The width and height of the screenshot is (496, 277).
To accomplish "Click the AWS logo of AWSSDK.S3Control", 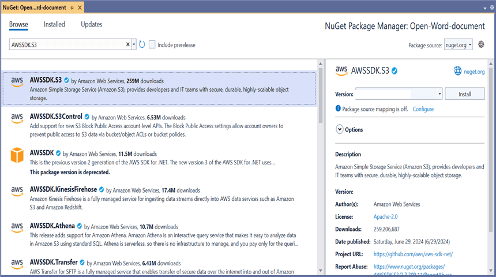I will click(17, 118).
